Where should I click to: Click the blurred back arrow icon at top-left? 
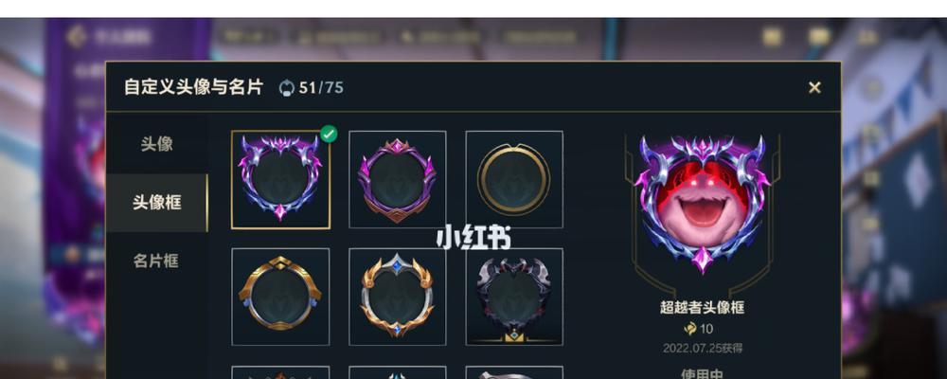[x=76, y=37]
